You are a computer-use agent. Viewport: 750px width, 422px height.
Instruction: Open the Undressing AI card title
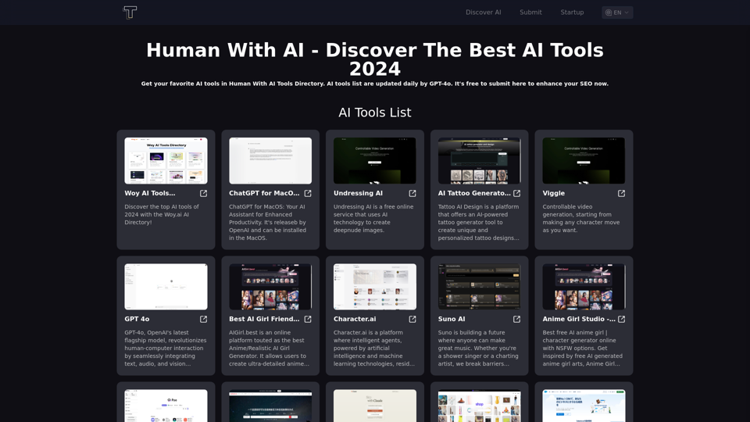(x=358, y=193)
